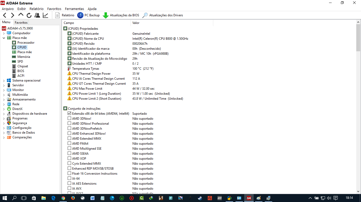The image size is (361, 202).
Task: Select Memória tree item
Action: click(x=24, y=57)
